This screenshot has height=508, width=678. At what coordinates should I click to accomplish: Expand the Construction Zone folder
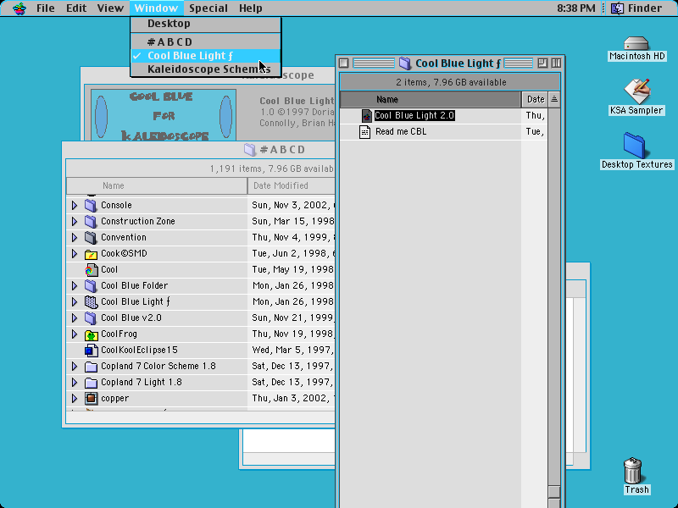[75, 221]
